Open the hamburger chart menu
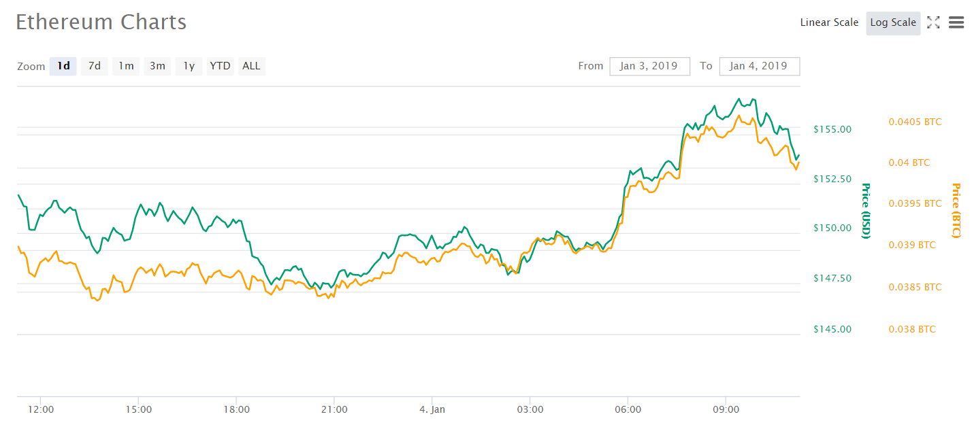The image size is (972, 427). (x=956, y=22)
